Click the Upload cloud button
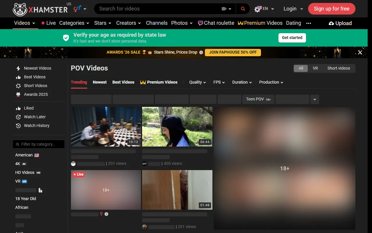Viewport: 372px width, 233px height. coord(340,23)
